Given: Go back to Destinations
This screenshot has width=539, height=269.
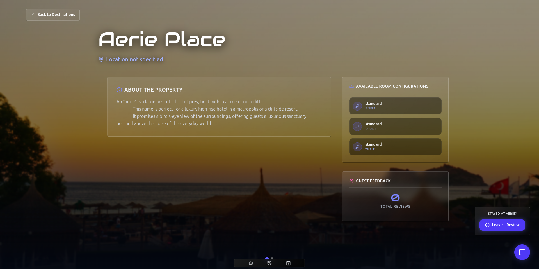Looking at the screenshot, I should click(53, 15).
